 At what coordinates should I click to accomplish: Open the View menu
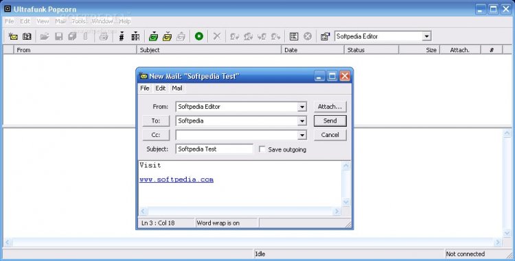[43, 21]
